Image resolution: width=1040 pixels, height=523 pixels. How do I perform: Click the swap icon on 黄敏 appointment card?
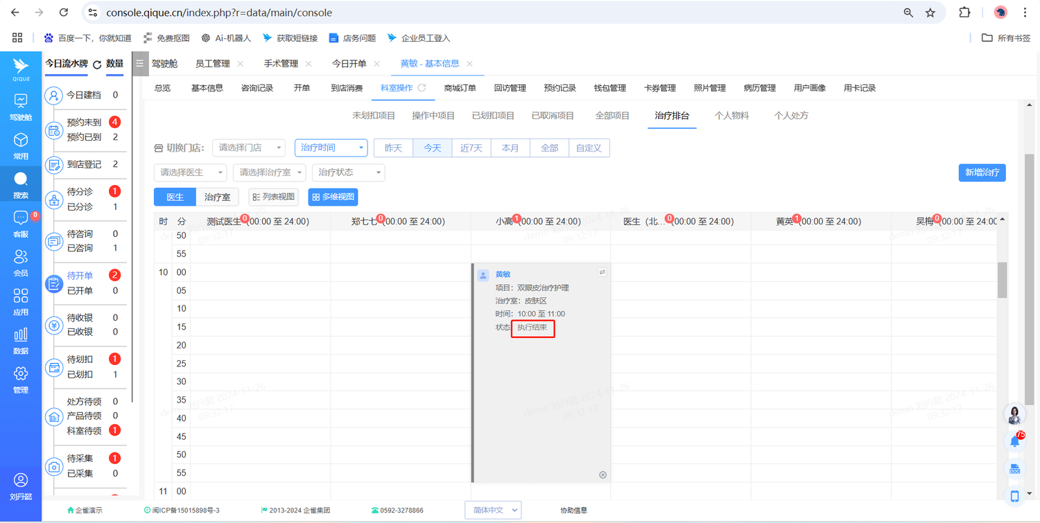(x=602, y=272)
